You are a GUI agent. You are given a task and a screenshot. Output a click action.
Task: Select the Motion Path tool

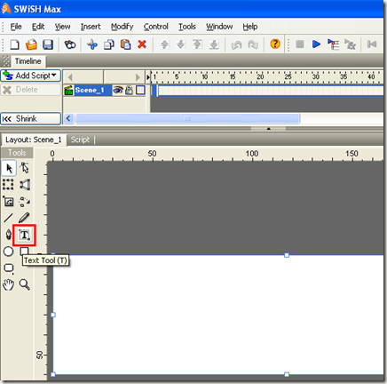click(x=24, y=202)
